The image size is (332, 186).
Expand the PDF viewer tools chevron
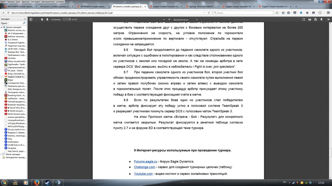(x=328, y=20)
